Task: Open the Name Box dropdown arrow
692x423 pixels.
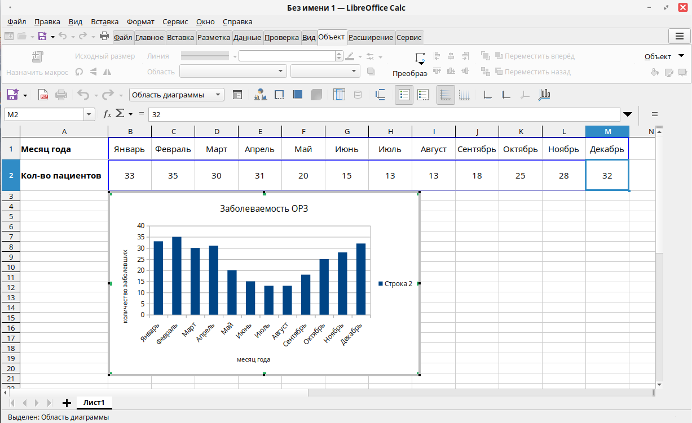Action: point(89,114)
